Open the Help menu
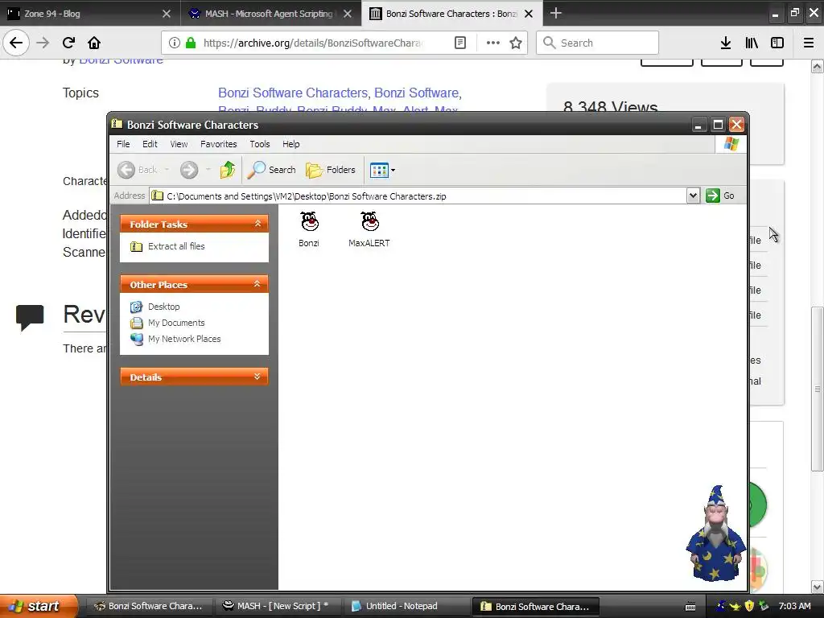The image size is (824, 618). [290, 144]
